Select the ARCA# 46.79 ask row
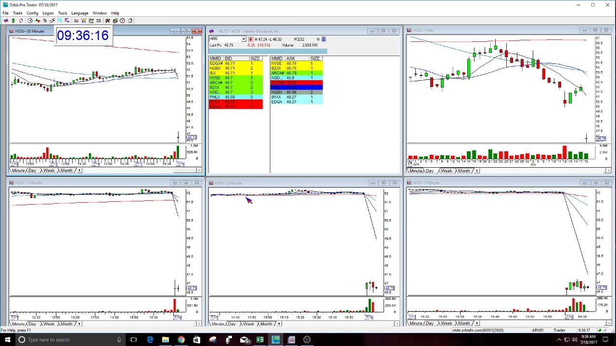Screen dimensions: 616x346 296,73
